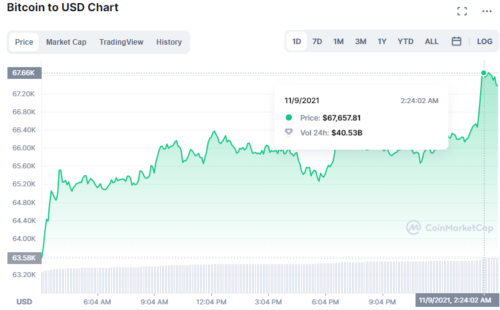Image resolution: width=500 pixels, height=310 pixels.
Task: Click the $67,657.81 price in tooltip
Action: point(342,118)
